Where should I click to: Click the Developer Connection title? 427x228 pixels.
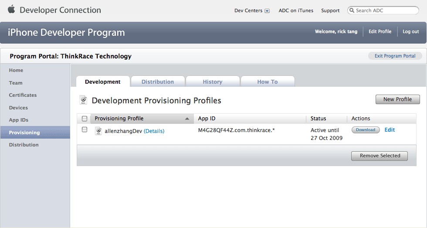[60, 10]
